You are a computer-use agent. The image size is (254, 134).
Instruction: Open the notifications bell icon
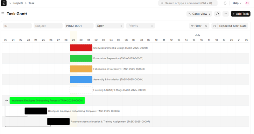[x=225, y=3]
